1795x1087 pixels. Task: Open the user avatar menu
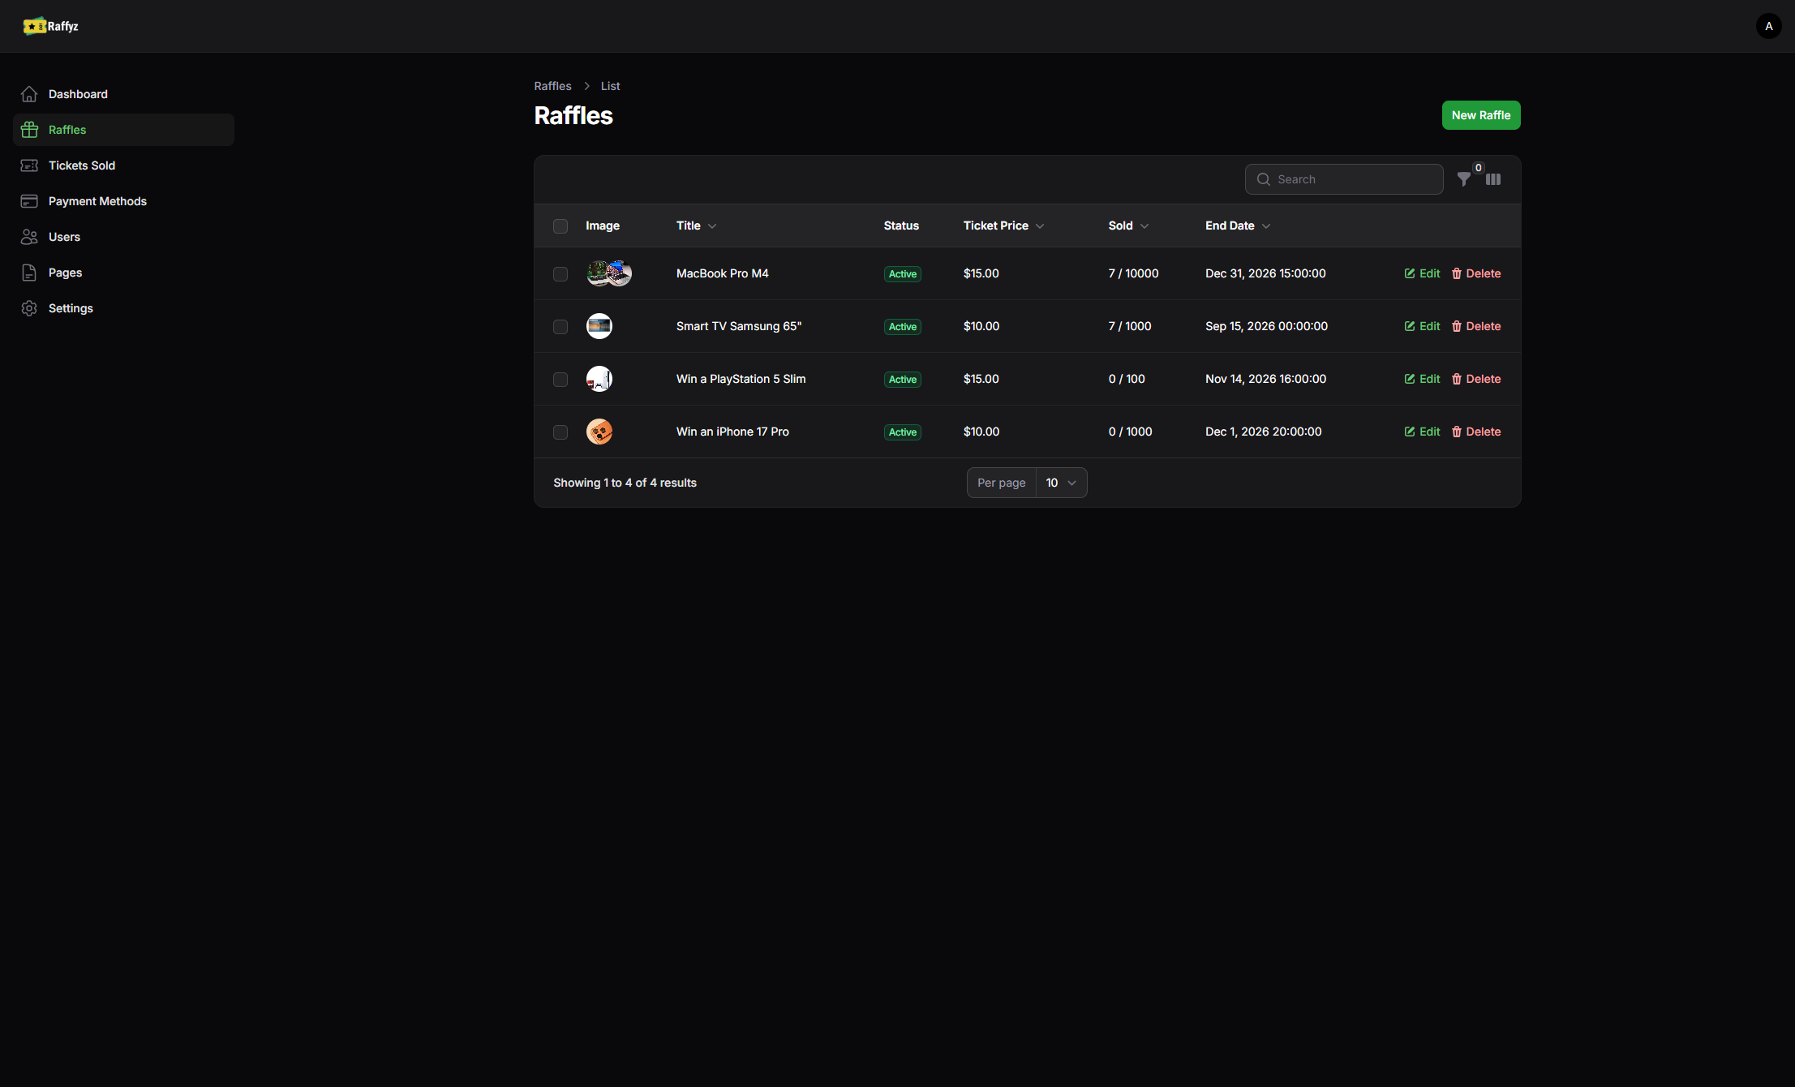(1768, 26)
